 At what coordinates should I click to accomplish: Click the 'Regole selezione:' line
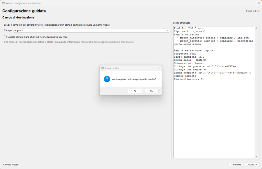click(x=187, y=35)
